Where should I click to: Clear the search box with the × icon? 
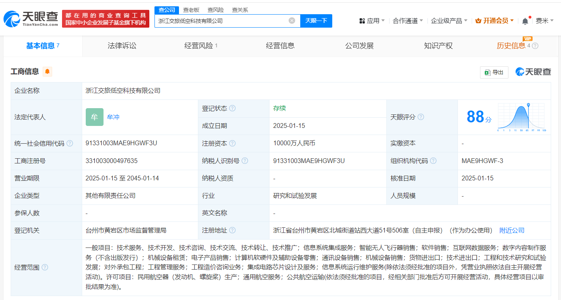(292, 21)
